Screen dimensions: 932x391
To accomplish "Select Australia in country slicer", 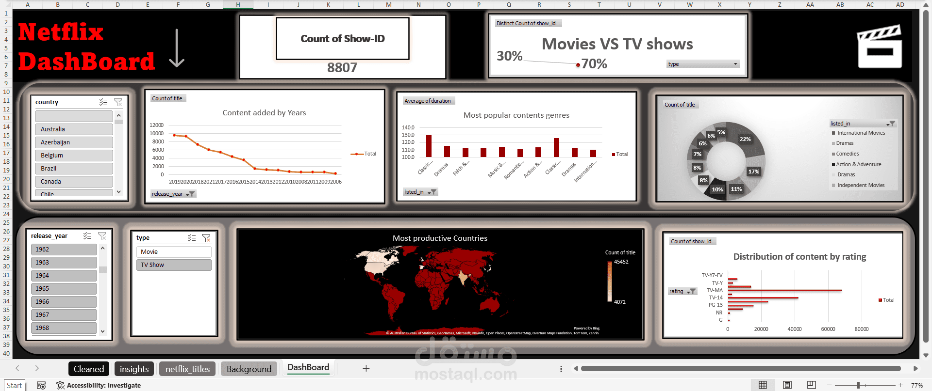I will [x=74, y=129].
